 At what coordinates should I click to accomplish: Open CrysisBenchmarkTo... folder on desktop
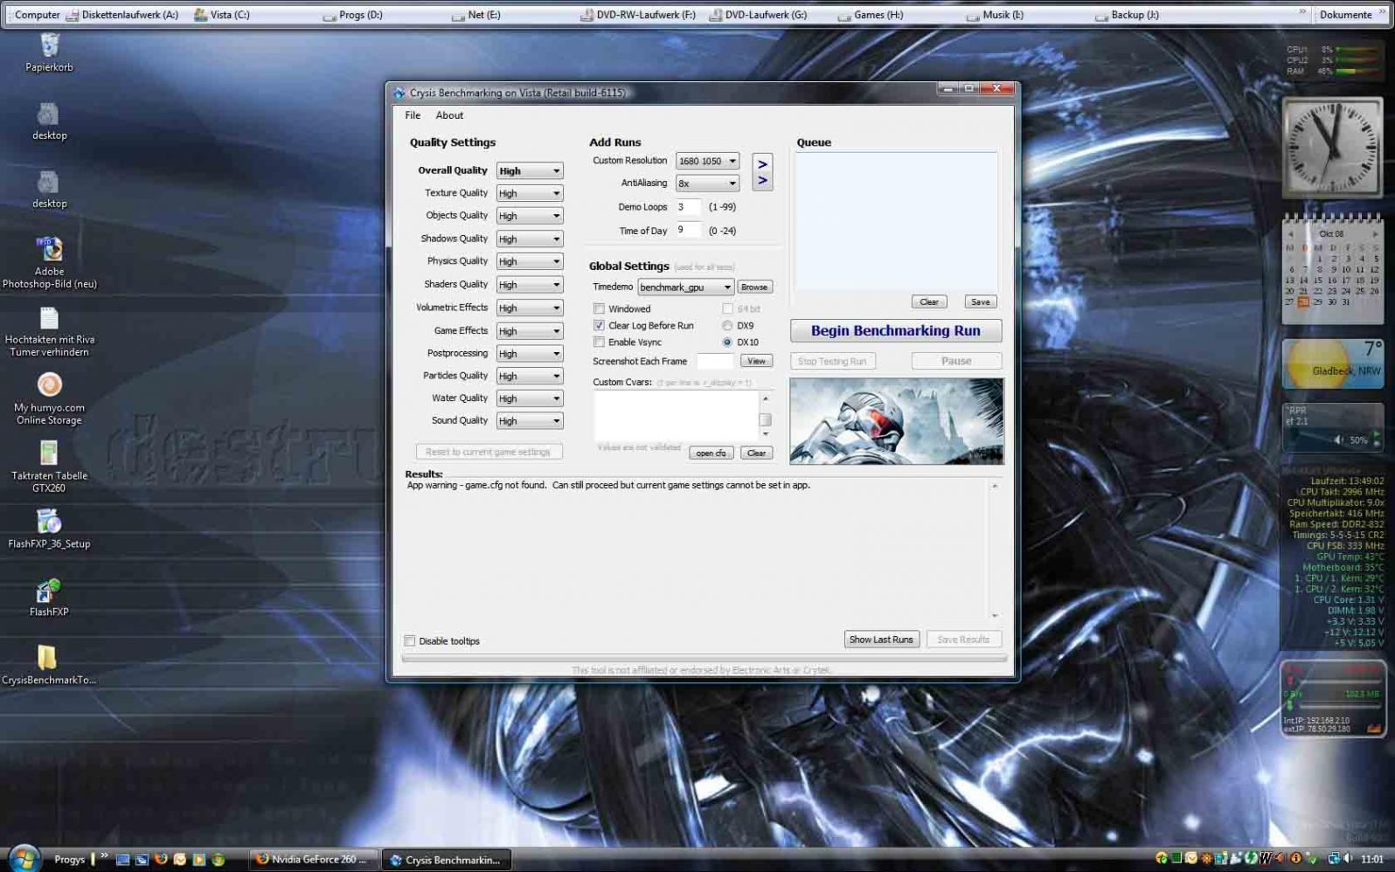[49, 665]
